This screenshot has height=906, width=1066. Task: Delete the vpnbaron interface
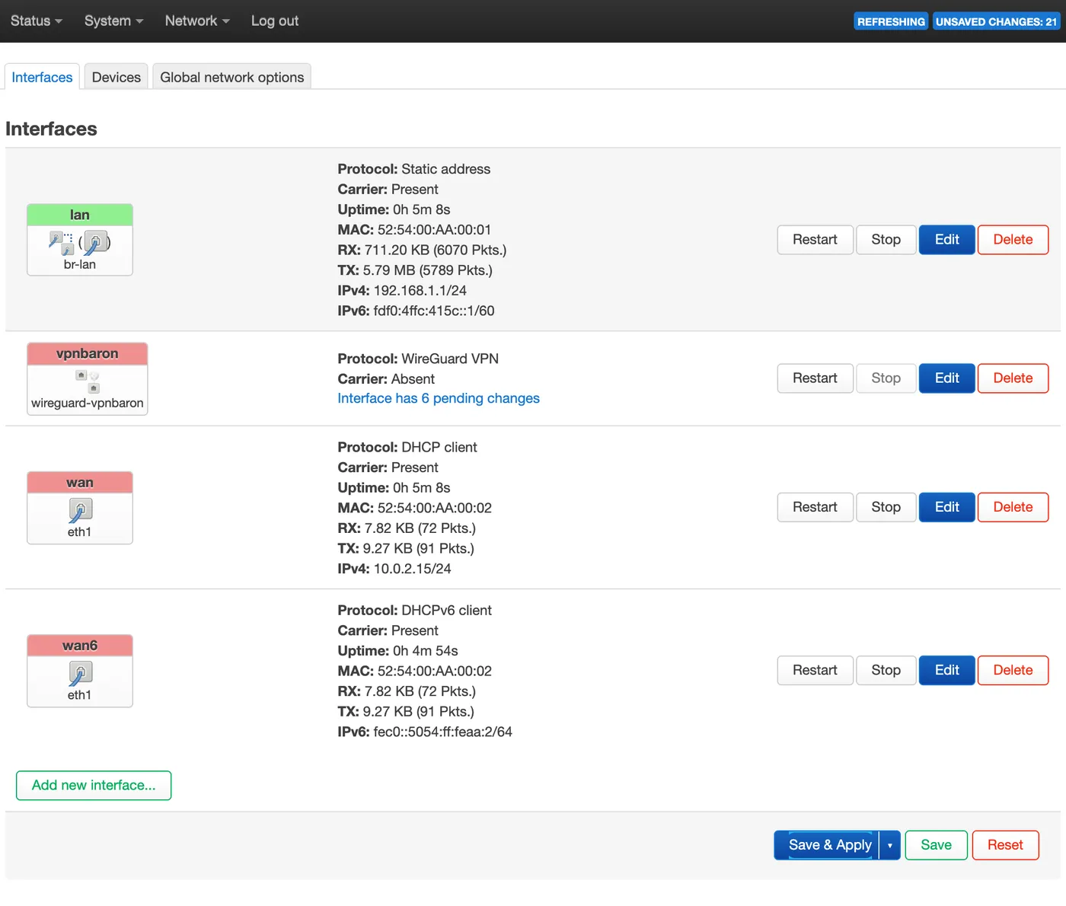[x=1013, y=378]
